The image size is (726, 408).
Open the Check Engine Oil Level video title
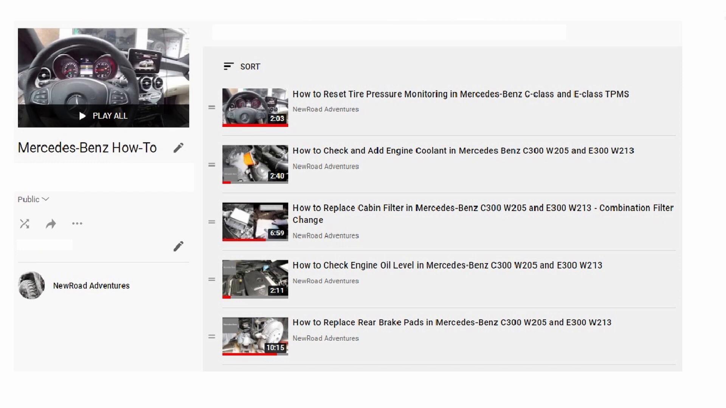click(x=447, y=265)
